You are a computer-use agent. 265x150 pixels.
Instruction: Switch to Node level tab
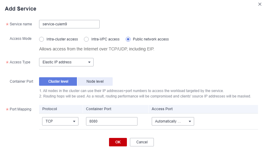[95, 81]
